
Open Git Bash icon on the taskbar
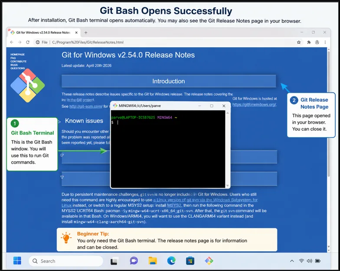click(x=209, y=261)
